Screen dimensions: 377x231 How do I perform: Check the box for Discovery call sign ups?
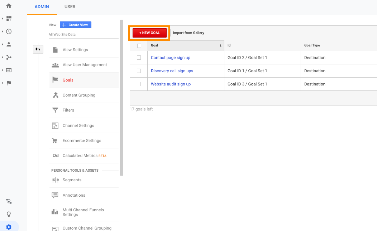coord(139,71)
